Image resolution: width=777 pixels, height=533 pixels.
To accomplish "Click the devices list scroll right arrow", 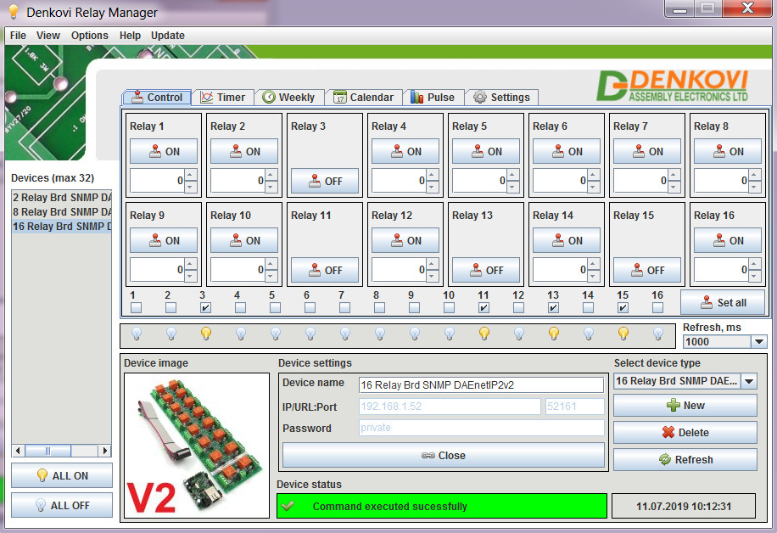I will tap(104, 451).
